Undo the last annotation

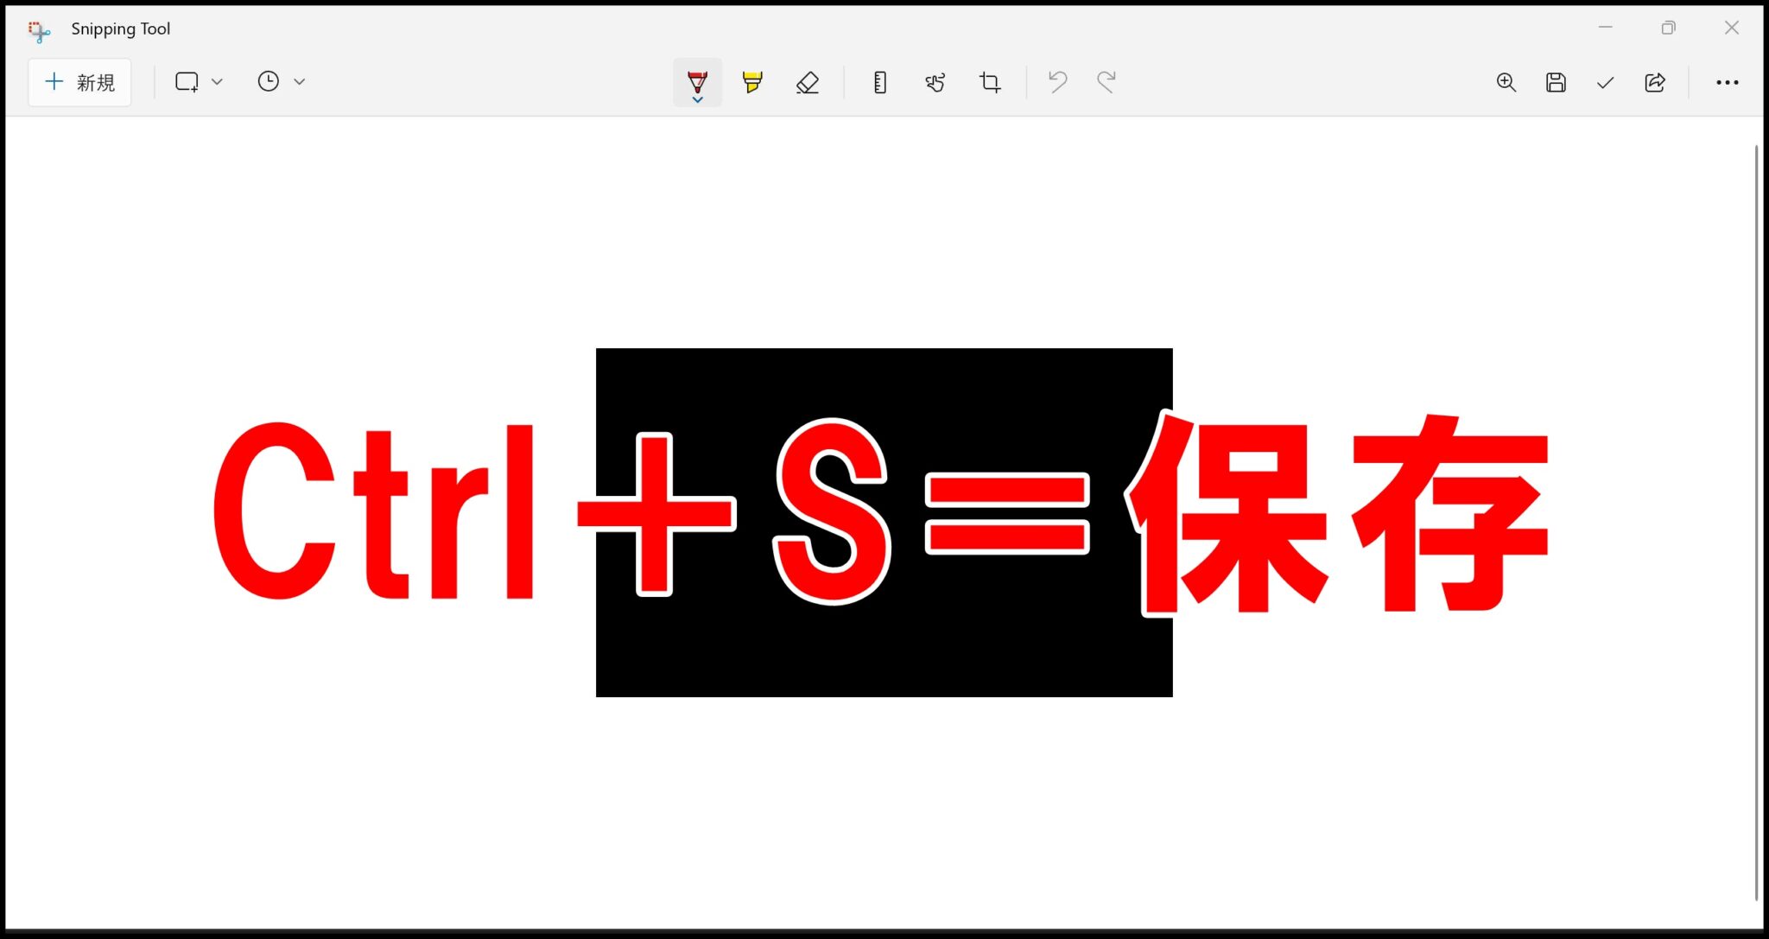(1057, 82)
